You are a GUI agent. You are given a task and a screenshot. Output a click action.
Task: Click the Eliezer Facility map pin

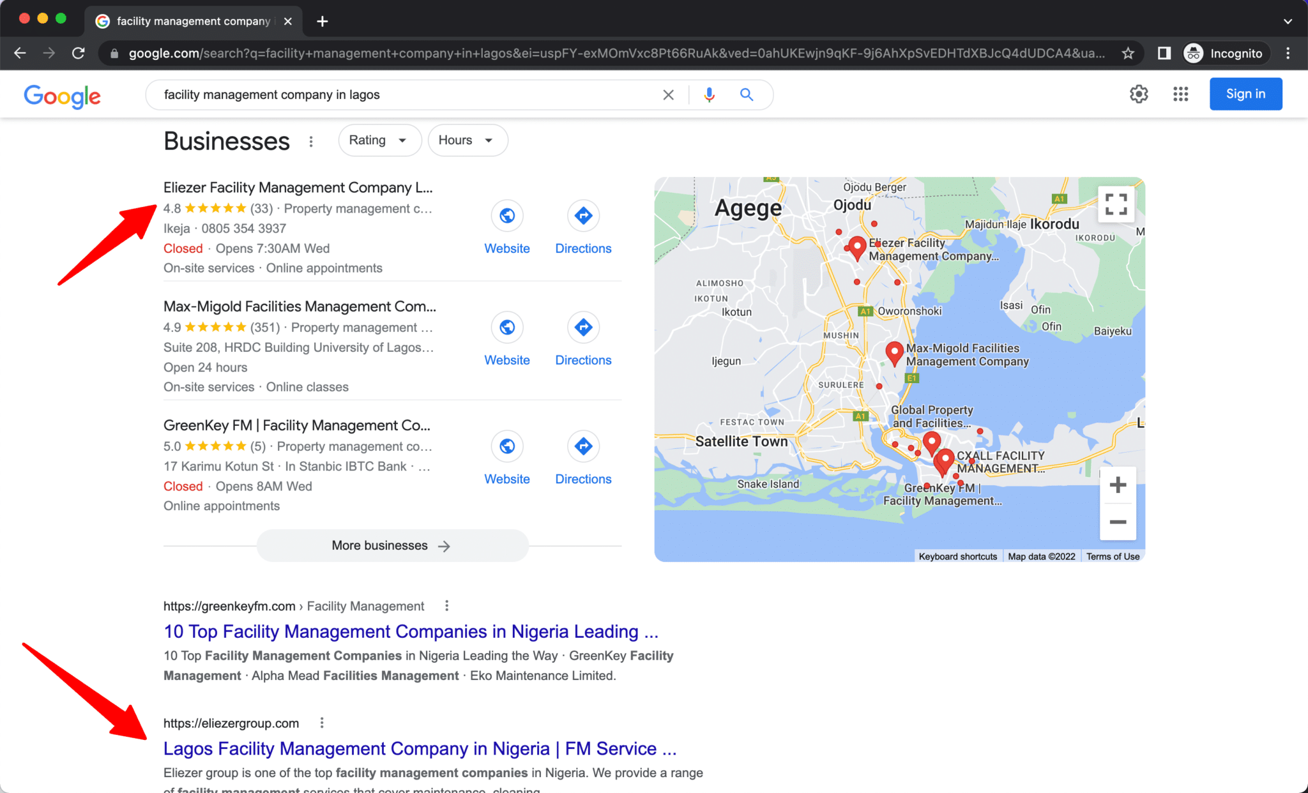pyautogui.click(x=857, y=247)
